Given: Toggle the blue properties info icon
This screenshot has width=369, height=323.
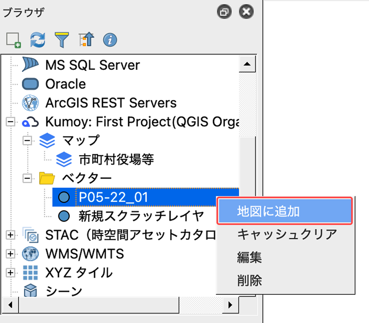Looking at the screenshot, I should tap(110, 40).
